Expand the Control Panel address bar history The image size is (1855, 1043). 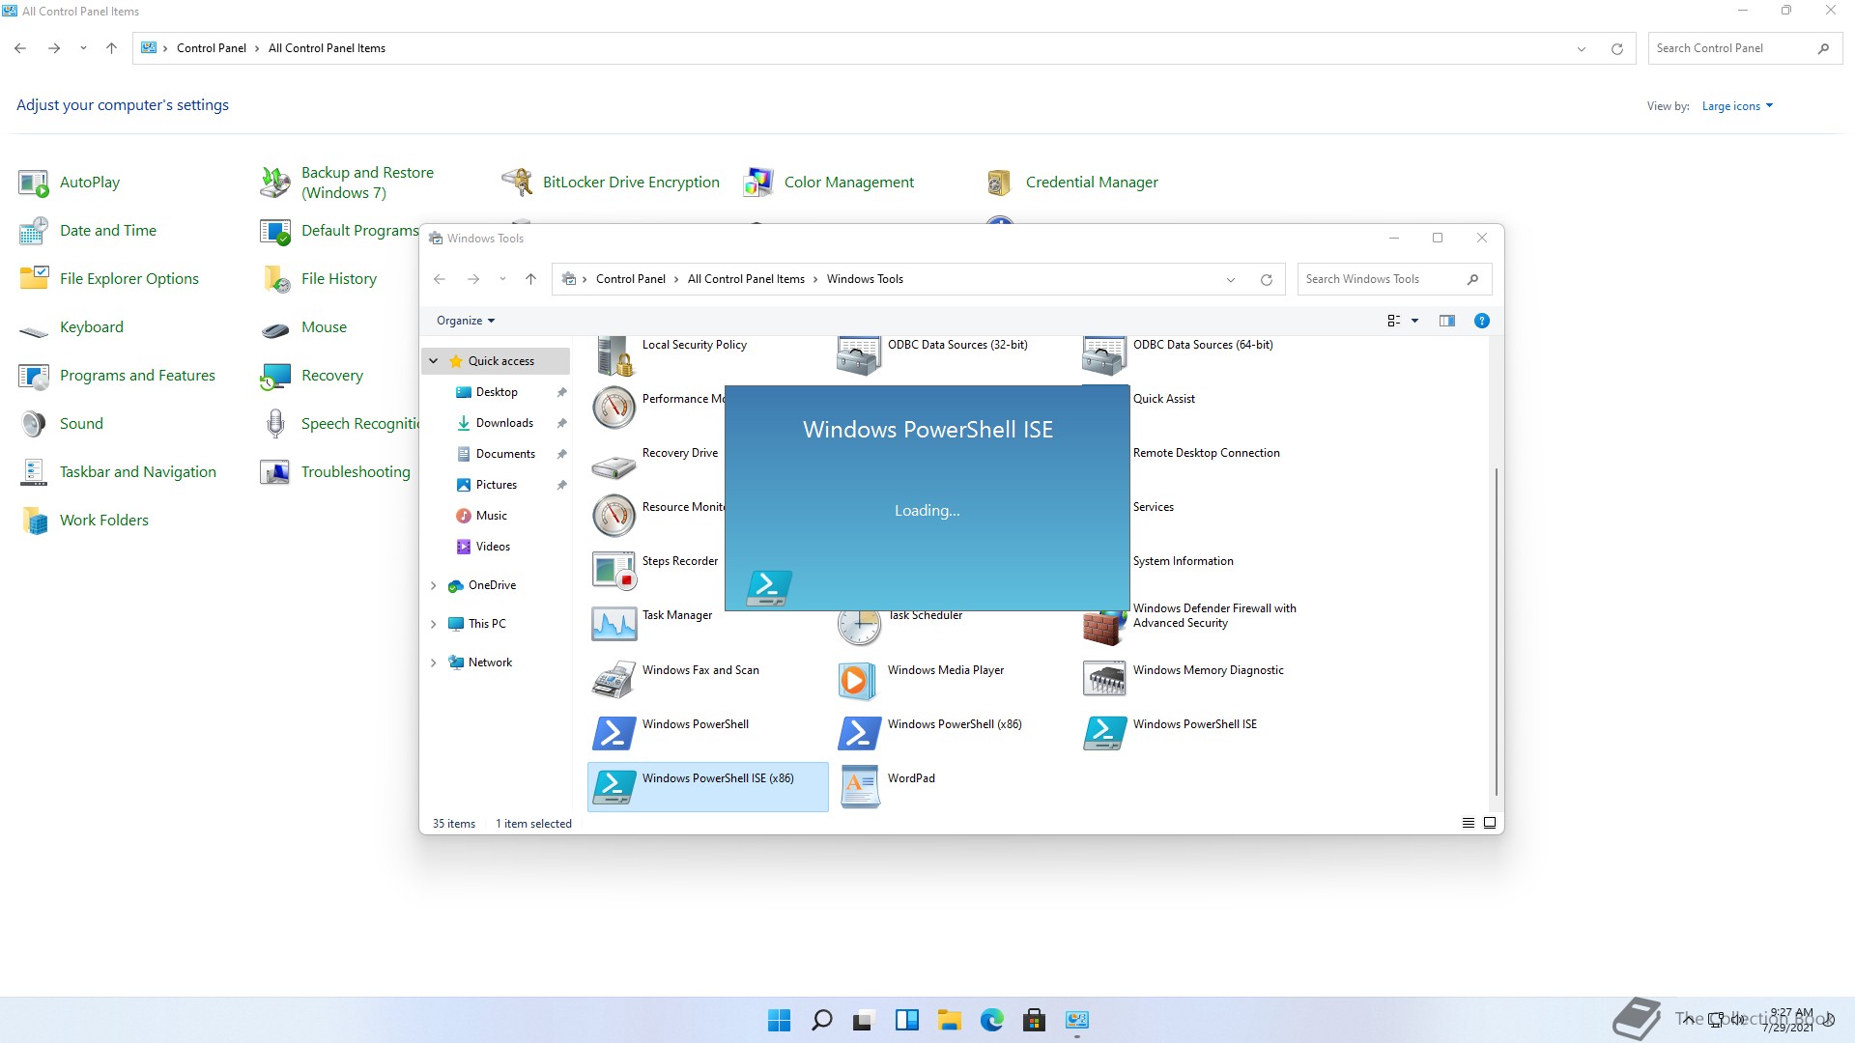tap(1582, 49)
